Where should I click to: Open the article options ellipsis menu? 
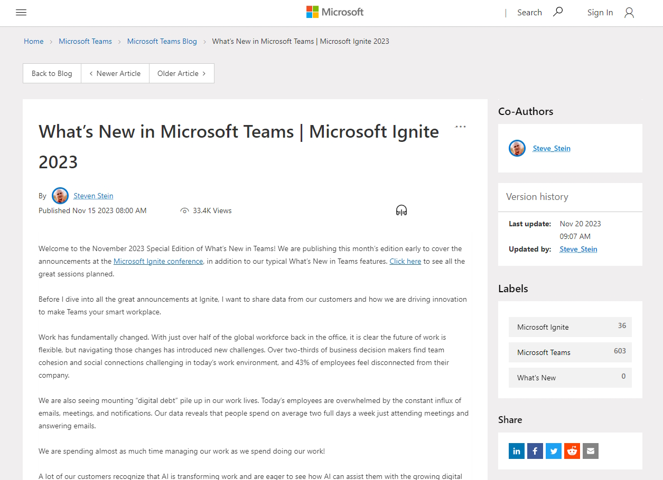[x=460, y=126]
